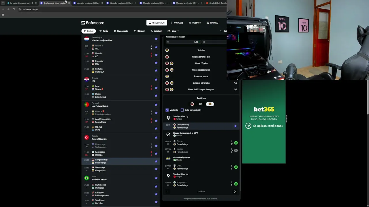Click Menos de 10.5 saques de esquina row
The height and width of the screenshot is (207, 369).
pos(201,89)
